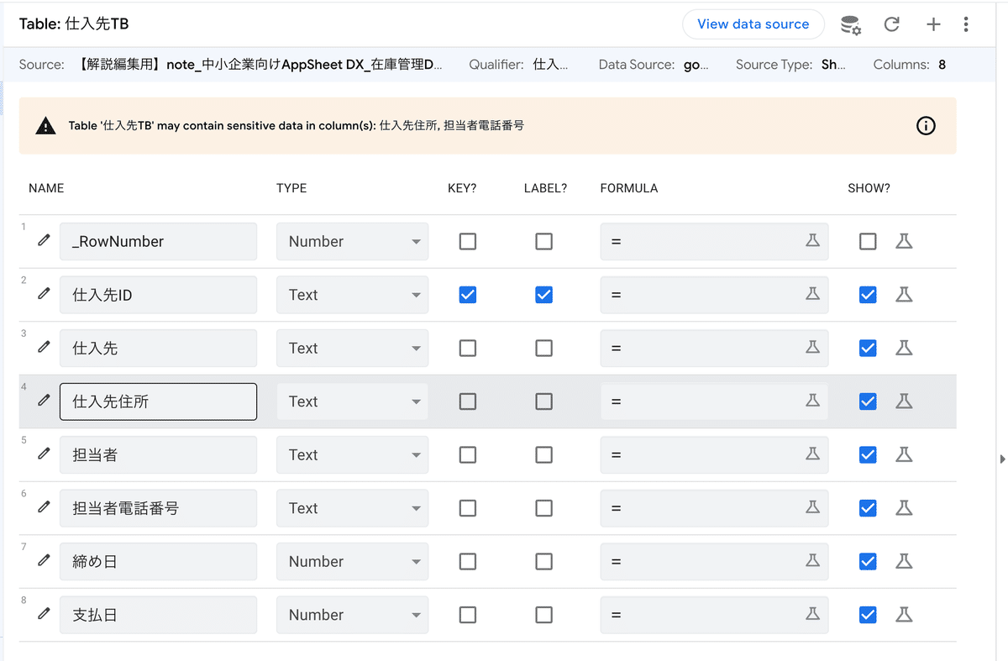Click the FORMULA column header
Screen dimensions: 1008x661
pyautogui.click(x=628, y=188)
